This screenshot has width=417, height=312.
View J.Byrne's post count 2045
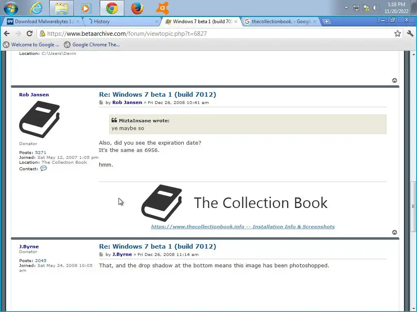tap(41, 260)
